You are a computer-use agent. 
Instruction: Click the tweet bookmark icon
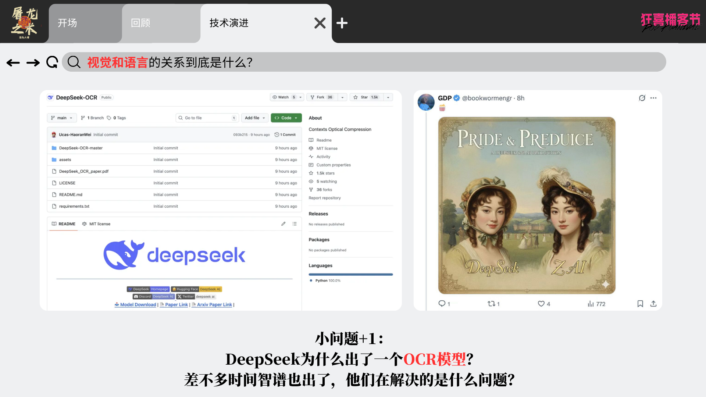point(640,304)
